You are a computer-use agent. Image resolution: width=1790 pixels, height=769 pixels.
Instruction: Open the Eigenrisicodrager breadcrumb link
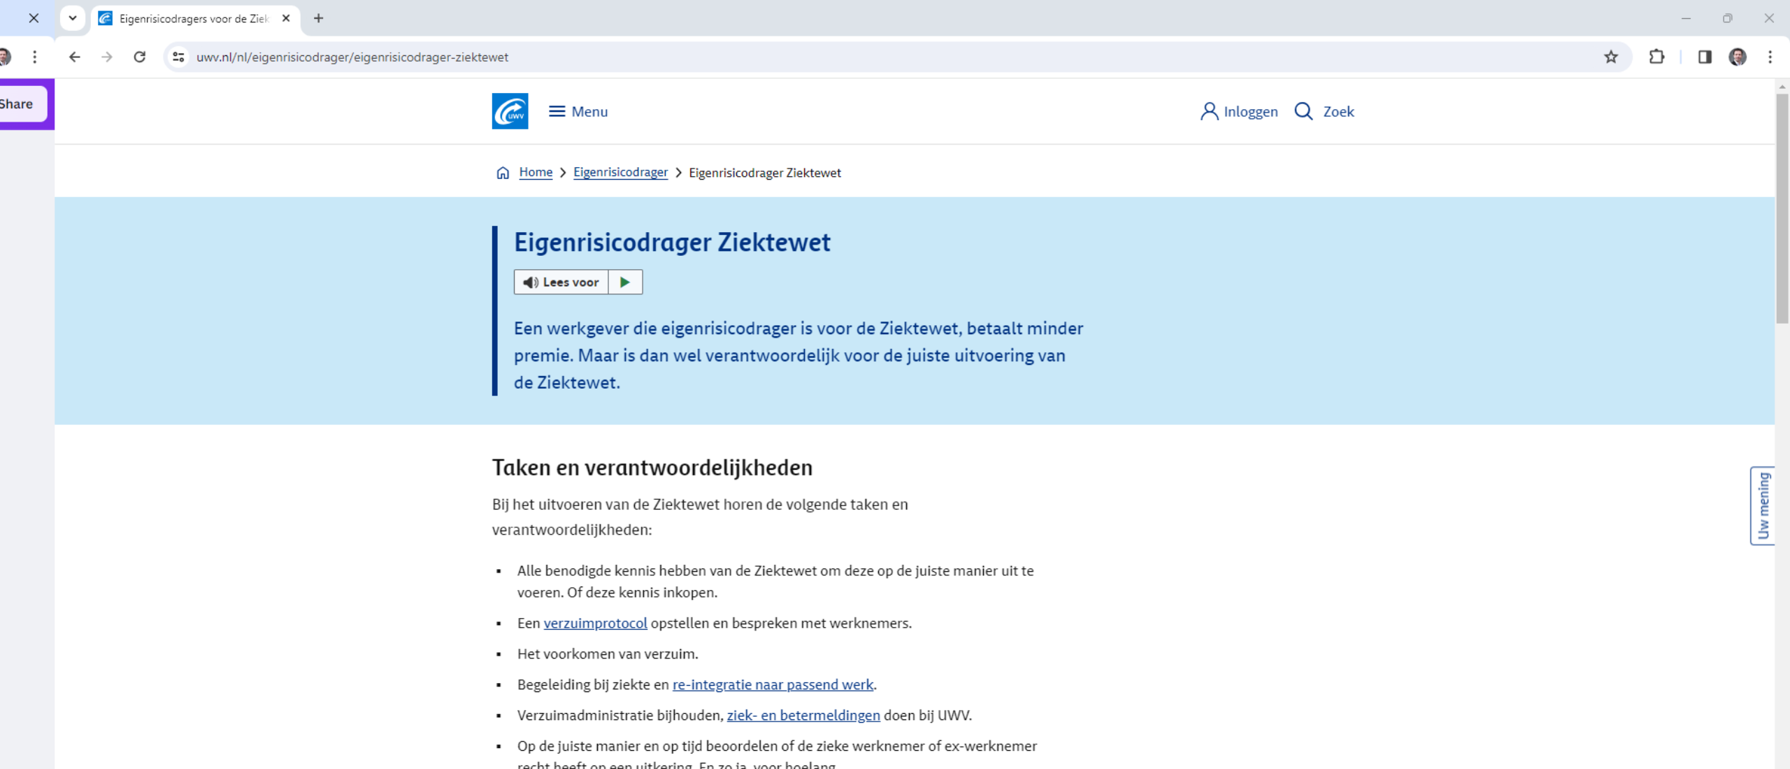click(620, 172)
